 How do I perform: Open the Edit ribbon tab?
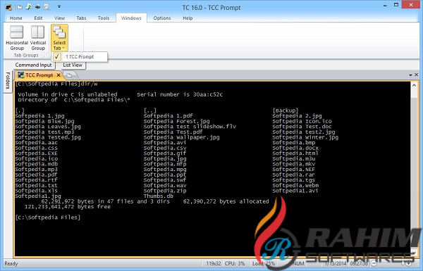[x=38, y=18]
